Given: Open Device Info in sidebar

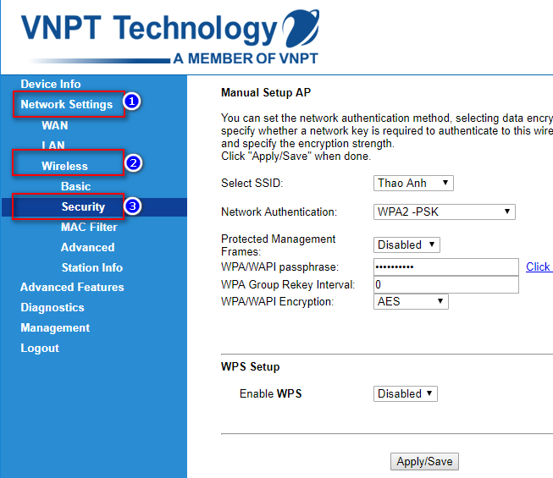Looking at the screenshot, I should point(51,84).
